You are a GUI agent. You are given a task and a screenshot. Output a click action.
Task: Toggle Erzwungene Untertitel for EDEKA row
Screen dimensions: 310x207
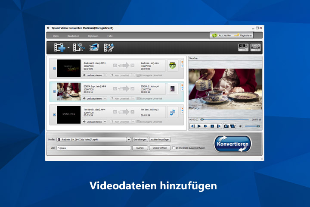[138, 98]
